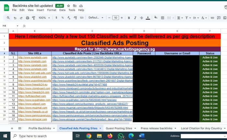Viewport: 227px width, 140px height.
Task: Open the expatriates.com site link
Action: pyautogui.click(x=34, y=100)
